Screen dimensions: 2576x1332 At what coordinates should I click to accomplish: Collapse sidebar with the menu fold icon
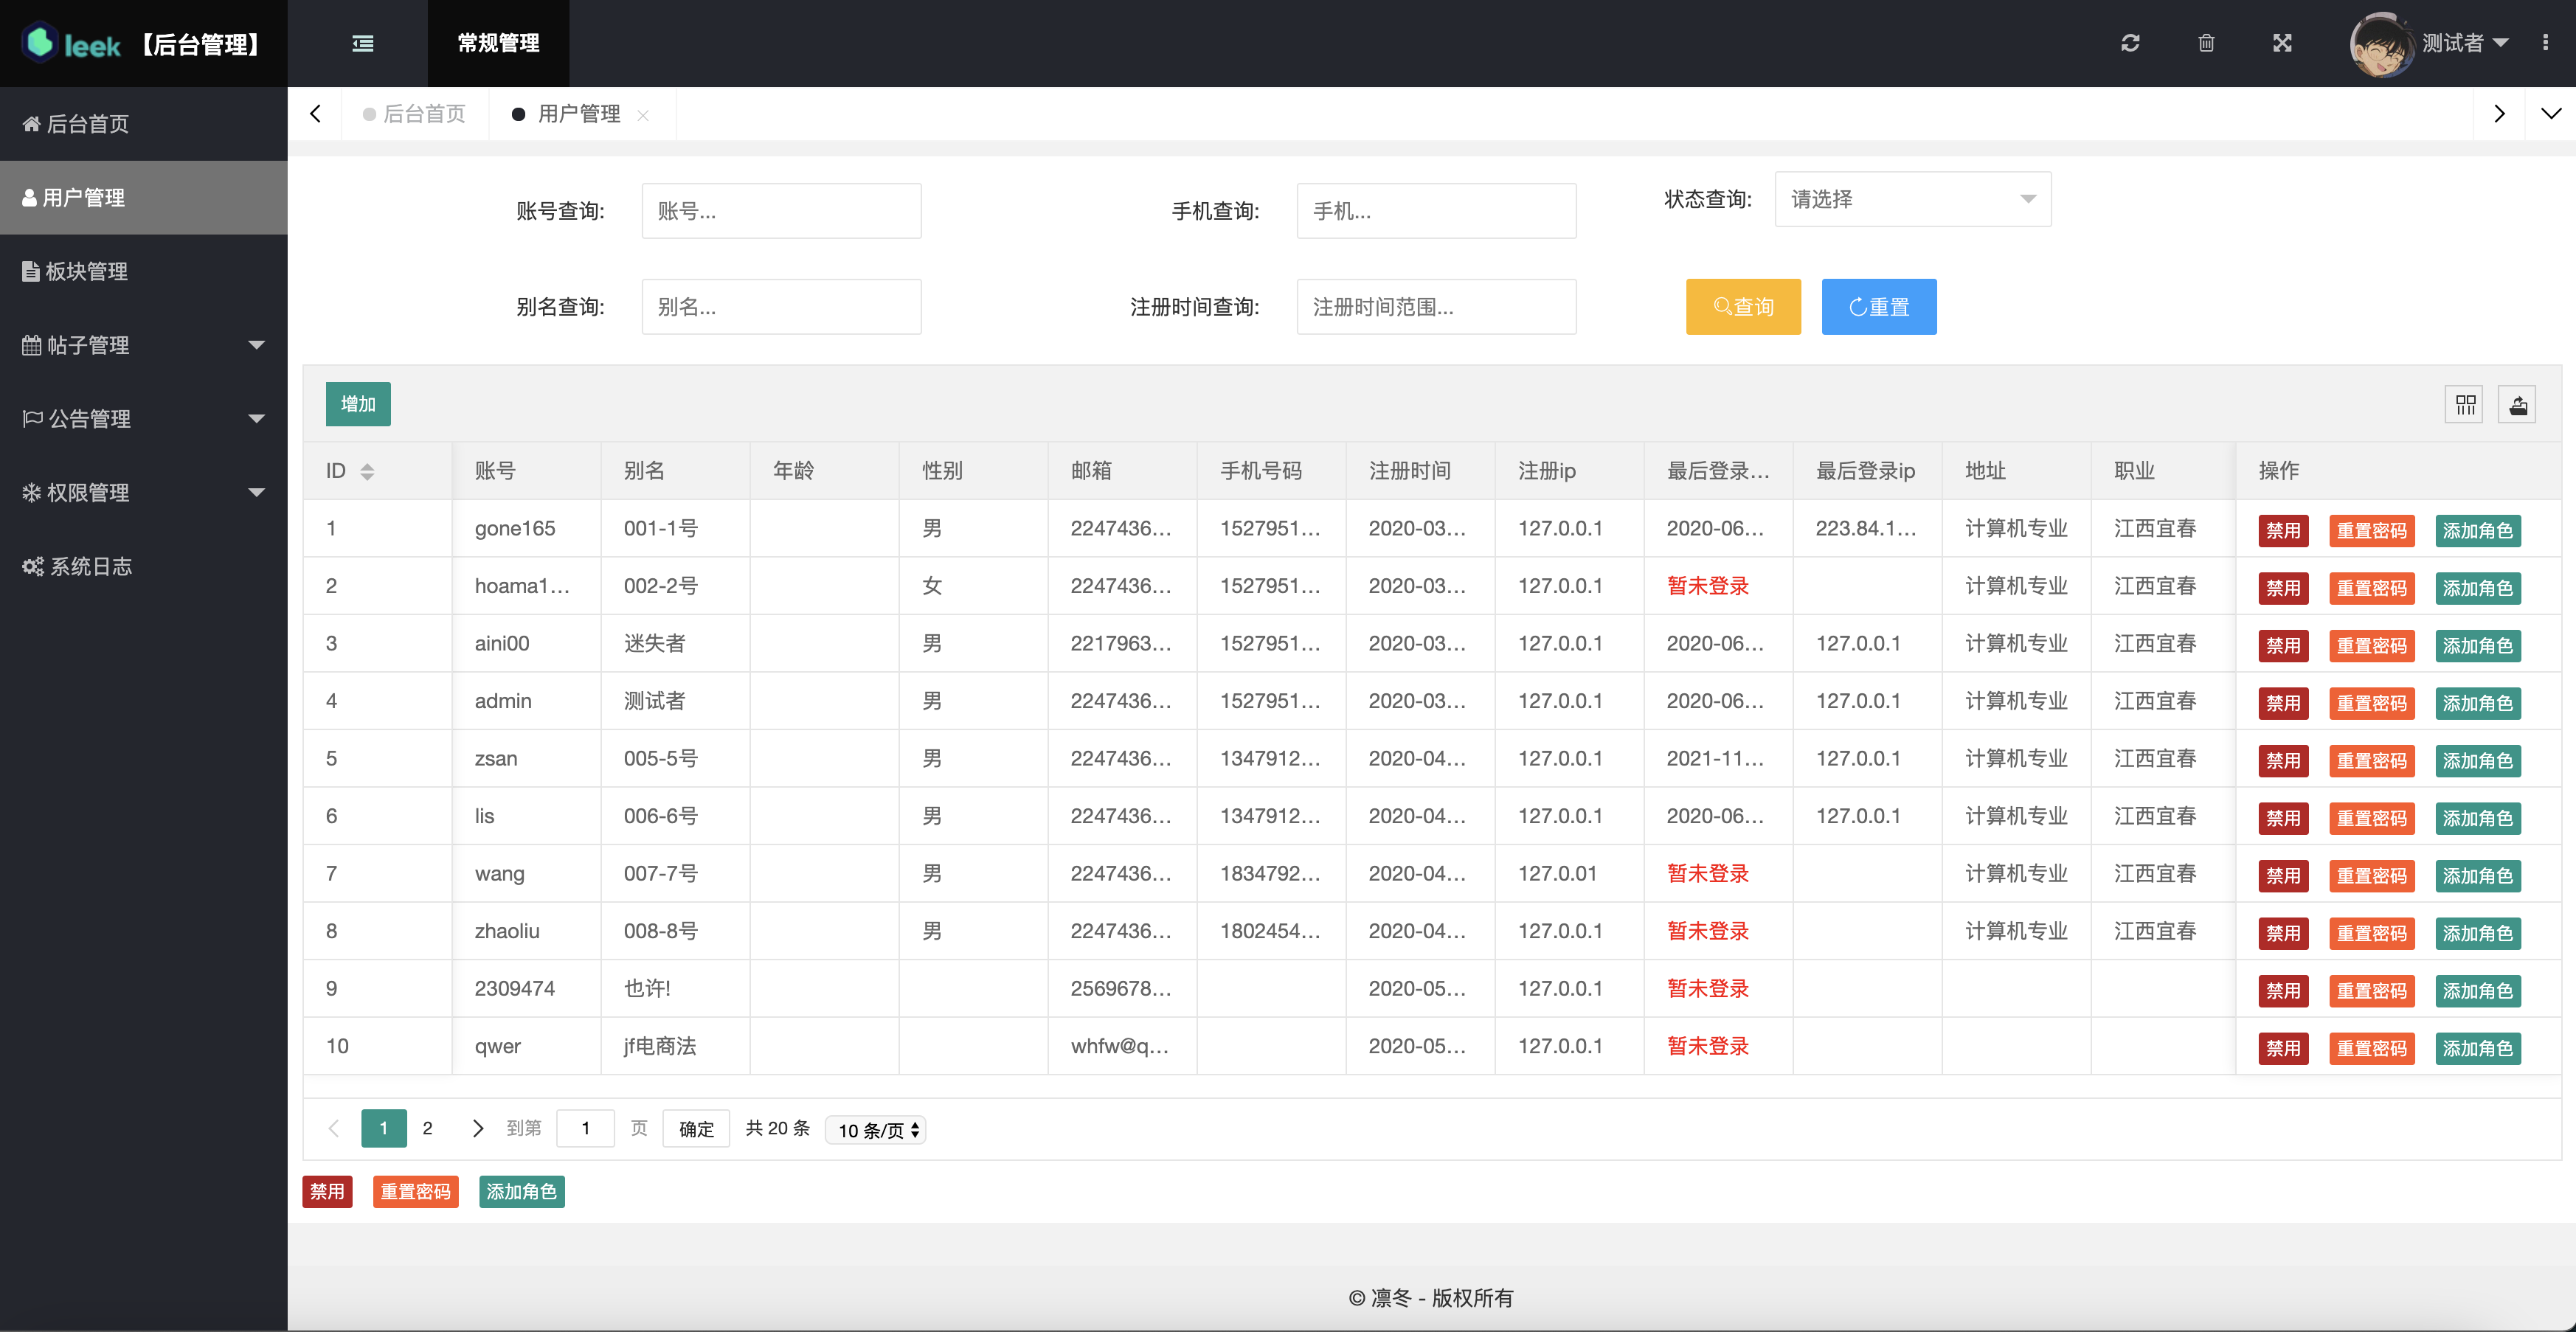pyautogui.click(x=363, y=43)
